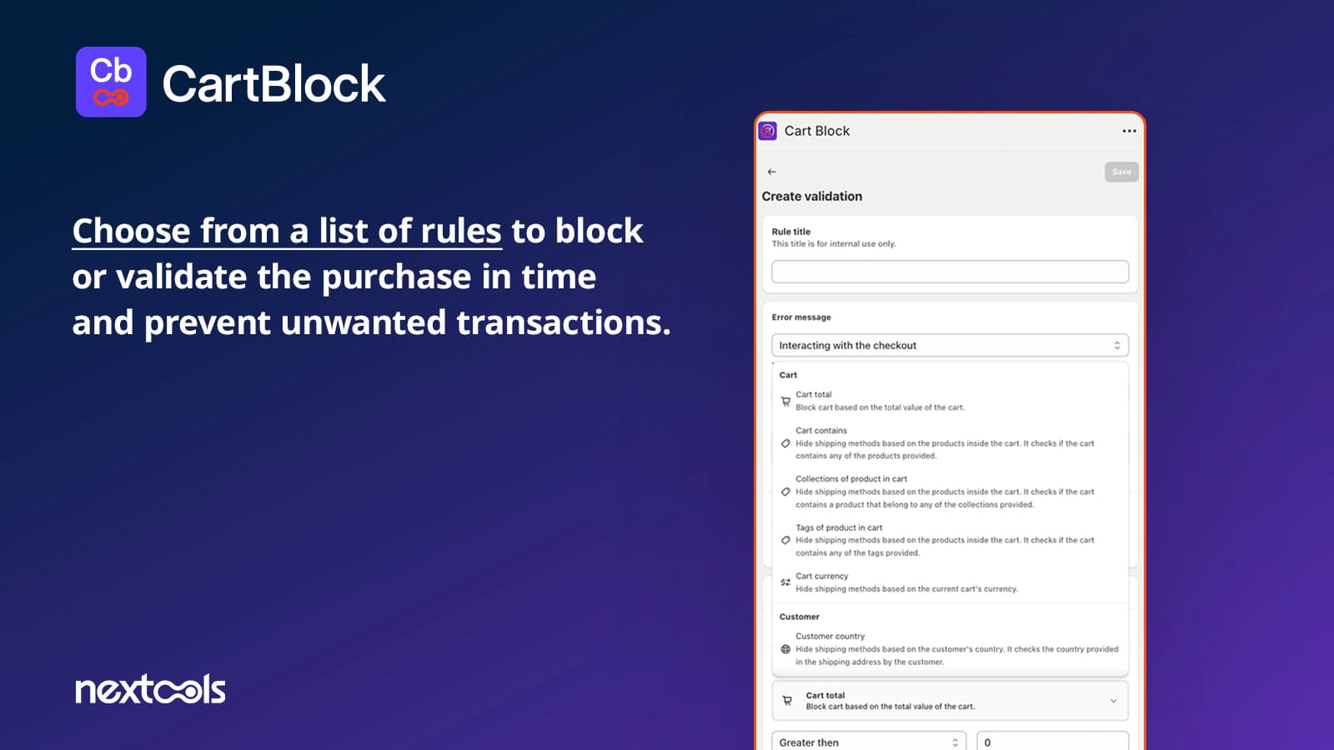Open the 'Greater then' condition dropdown
The image size is (1334, 750).
868,742
